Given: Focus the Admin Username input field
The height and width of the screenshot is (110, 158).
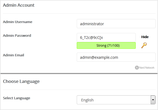Looking at the screenshot, I should click(116, 24).
